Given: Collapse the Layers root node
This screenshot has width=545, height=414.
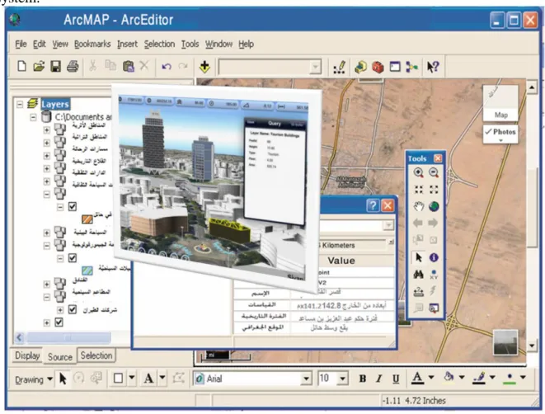Looking at the screenshot, I should pos(20,104).
